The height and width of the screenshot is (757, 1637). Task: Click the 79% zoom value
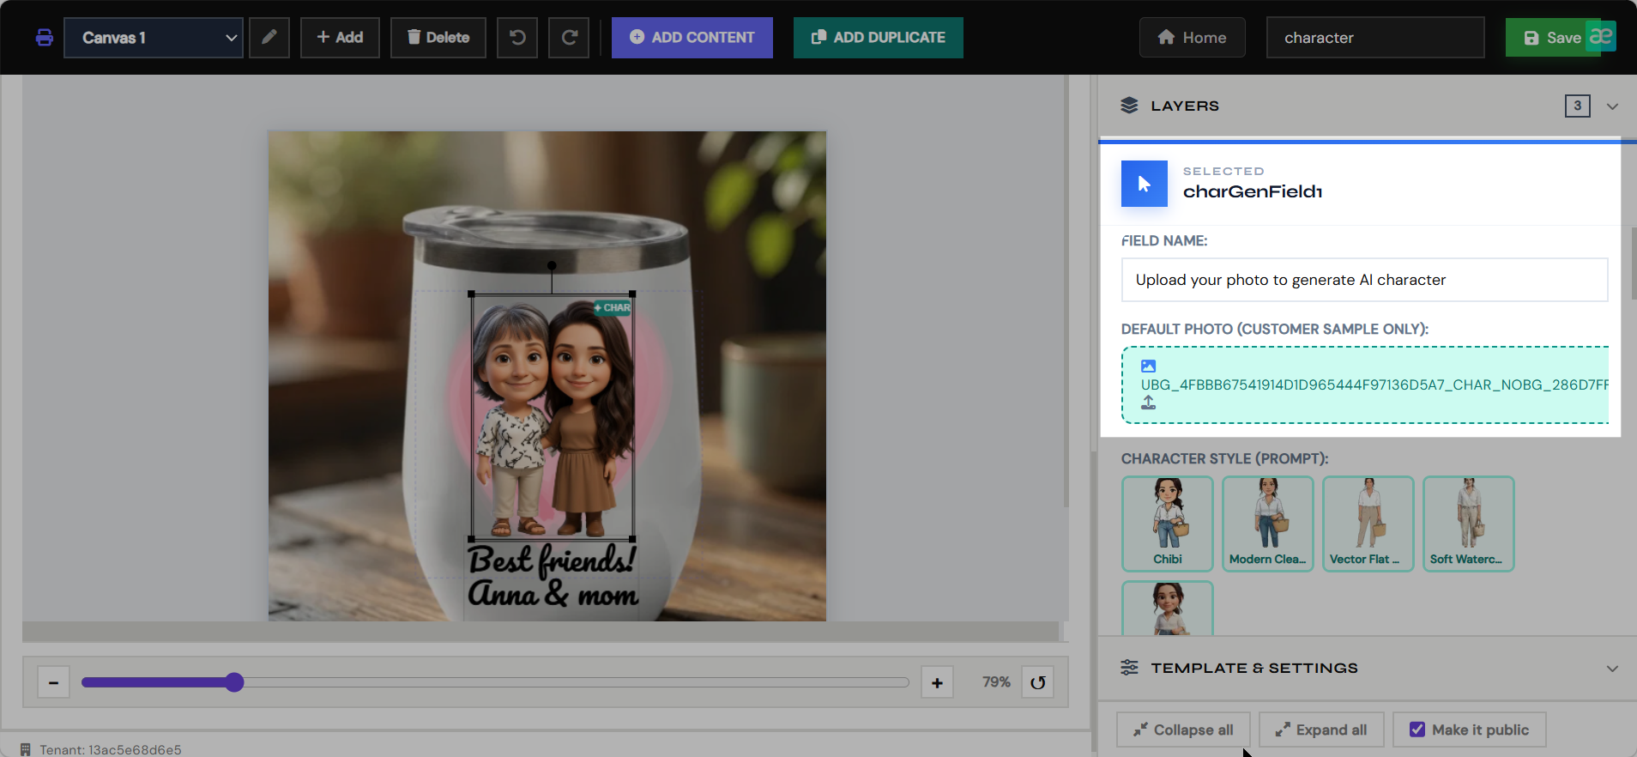(996, 681)
